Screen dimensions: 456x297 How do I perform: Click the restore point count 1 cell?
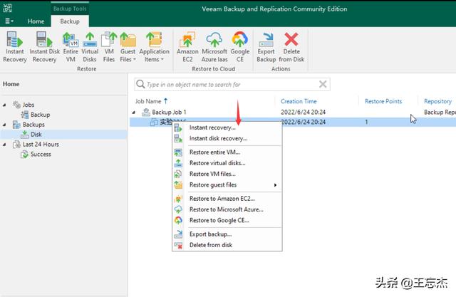[366, 122]
